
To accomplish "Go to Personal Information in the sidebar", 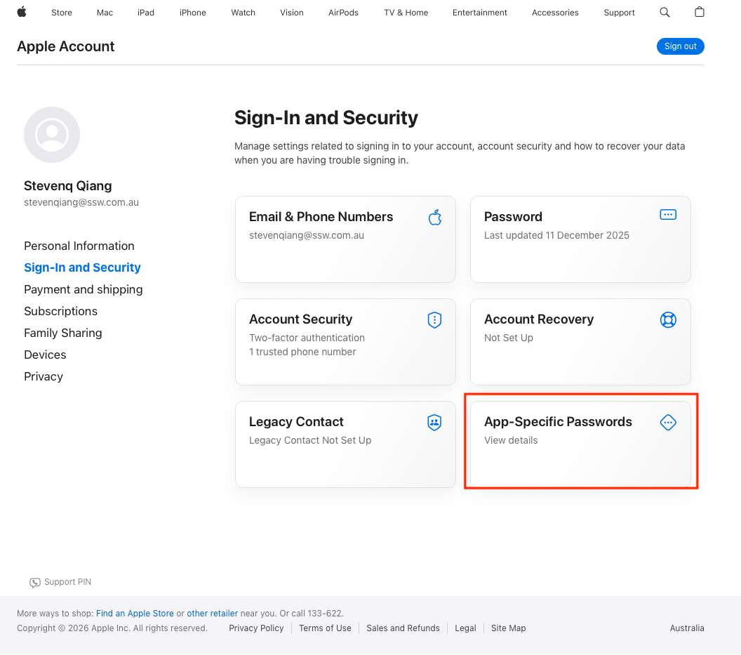I will click(x=79, y=246).
